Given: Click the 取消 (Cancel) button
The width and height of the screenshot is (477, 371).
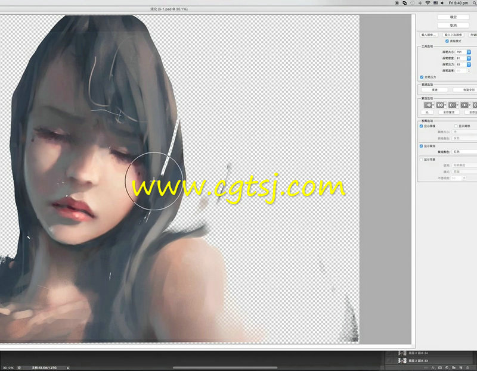Looking at the screenshot, I should [x=453, y=25].
